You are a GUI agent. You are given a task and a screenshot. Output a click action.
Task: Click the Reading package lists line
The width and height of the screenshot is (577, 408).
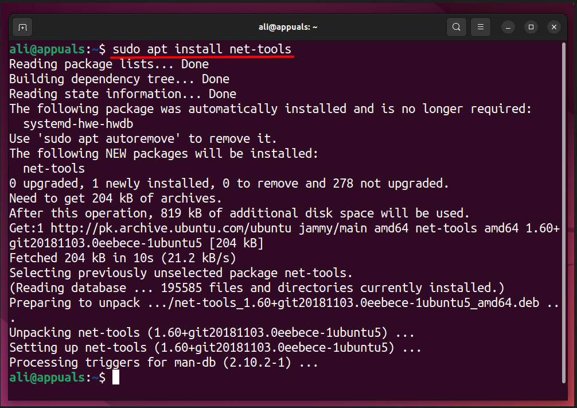pyautogui.click(x=108, y=64)
